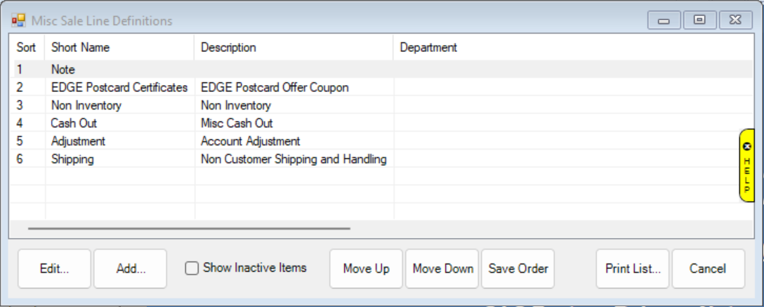Sort list by the Sort column header
Image resolution: width=764 pixels, height=307 pixels.
point(26,48)
